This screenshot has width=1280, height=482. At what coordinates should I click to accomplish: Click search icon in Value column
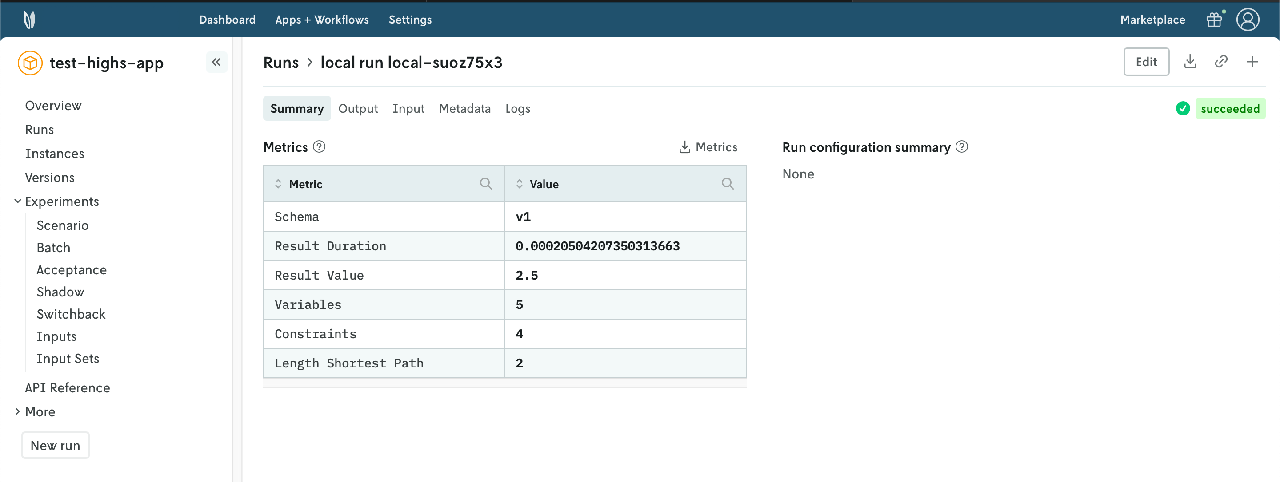pos(727,184)
